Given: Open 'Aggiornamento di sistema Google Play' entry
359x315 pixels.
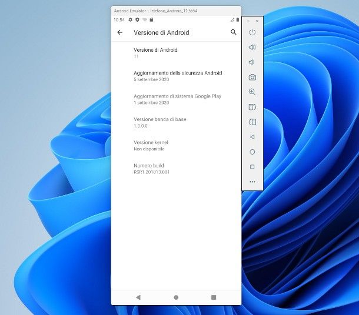Looking at the screenshot, I should (x=176, y=99).
